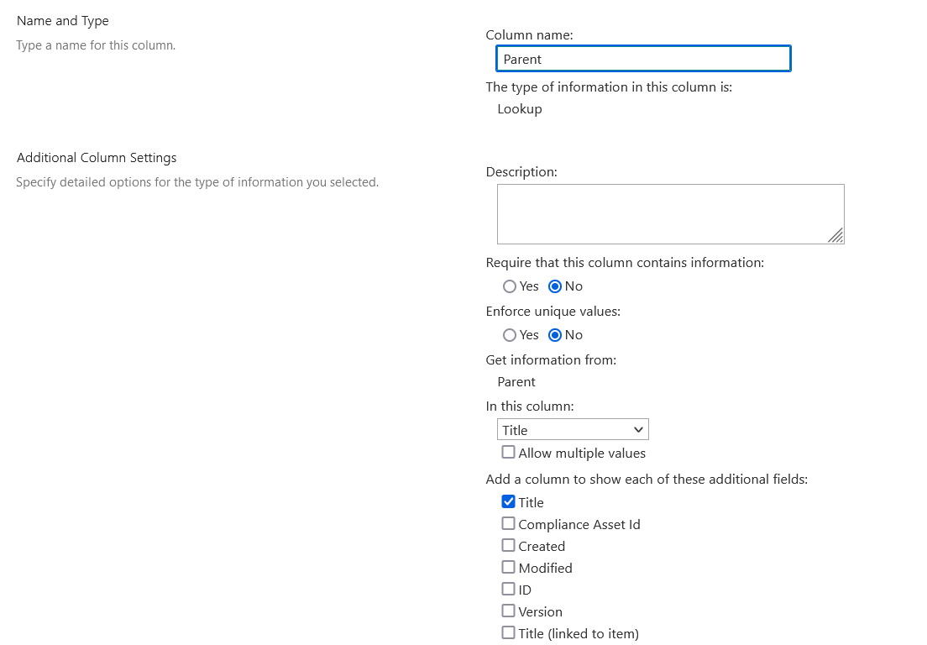Check the Created additional field

tap(508, 545)
